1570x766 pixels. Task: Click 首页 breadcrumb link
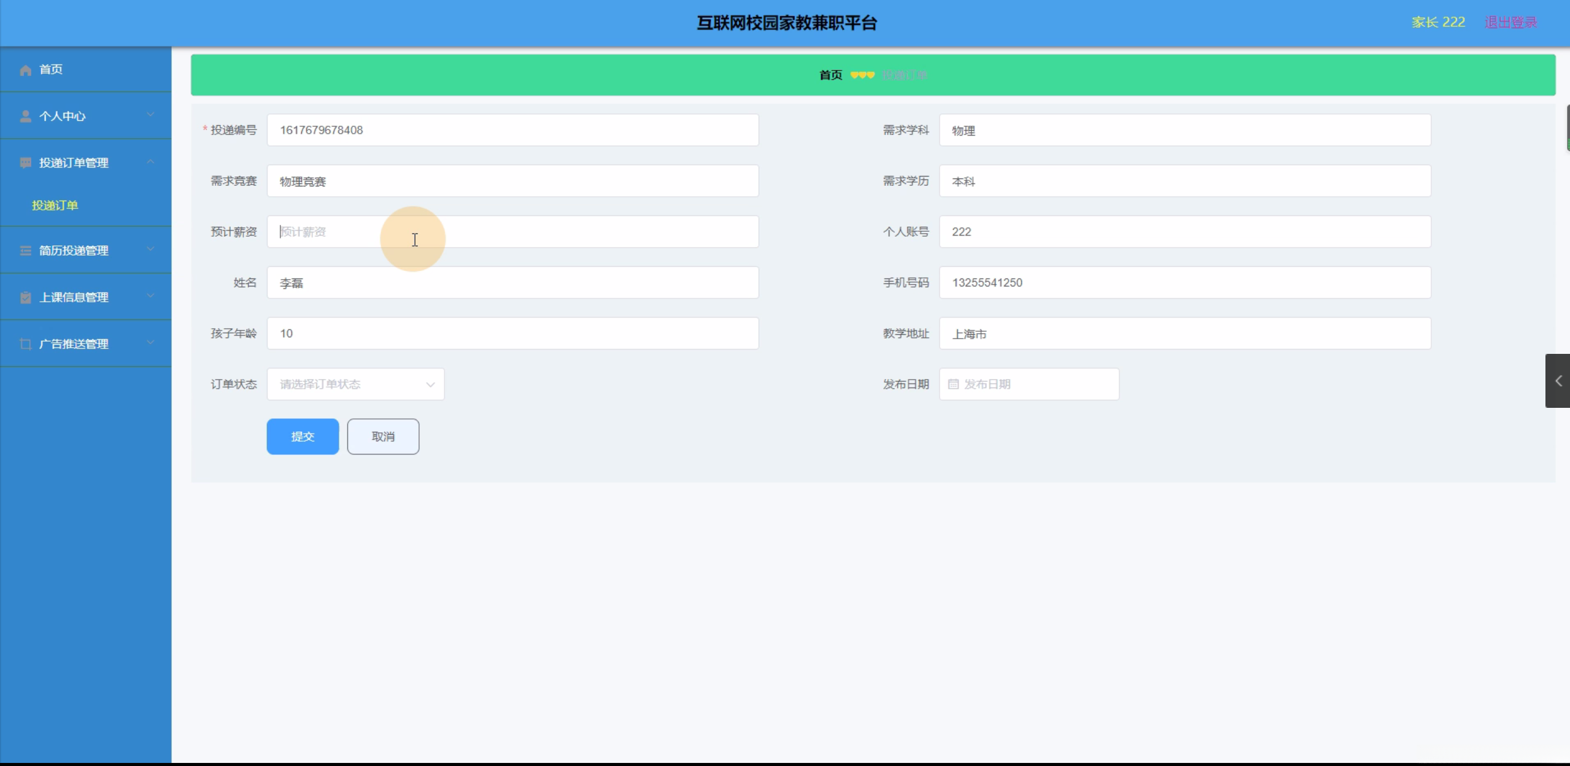tap(830, 75)
